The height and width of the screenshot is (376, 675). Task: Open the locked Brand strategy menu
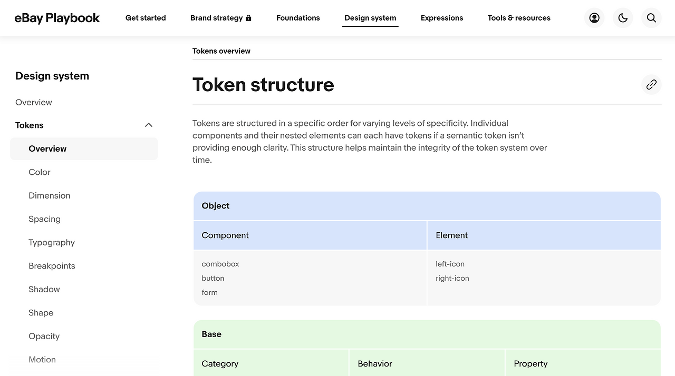pyautogui.click(x=220, y=18)
